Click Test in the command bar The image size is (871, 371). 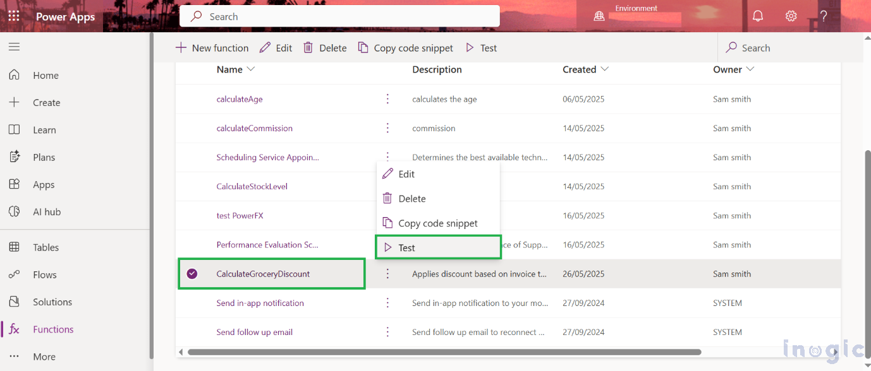click(x=481, y=48)
